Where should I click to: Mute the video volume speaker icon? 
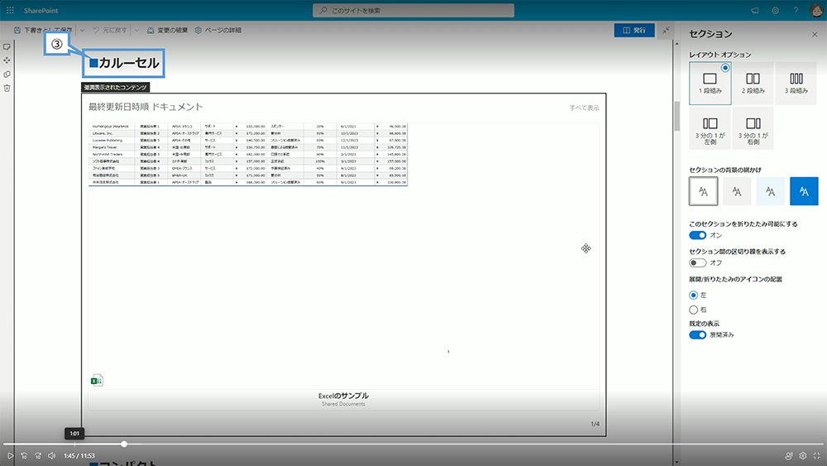point(51,455)
